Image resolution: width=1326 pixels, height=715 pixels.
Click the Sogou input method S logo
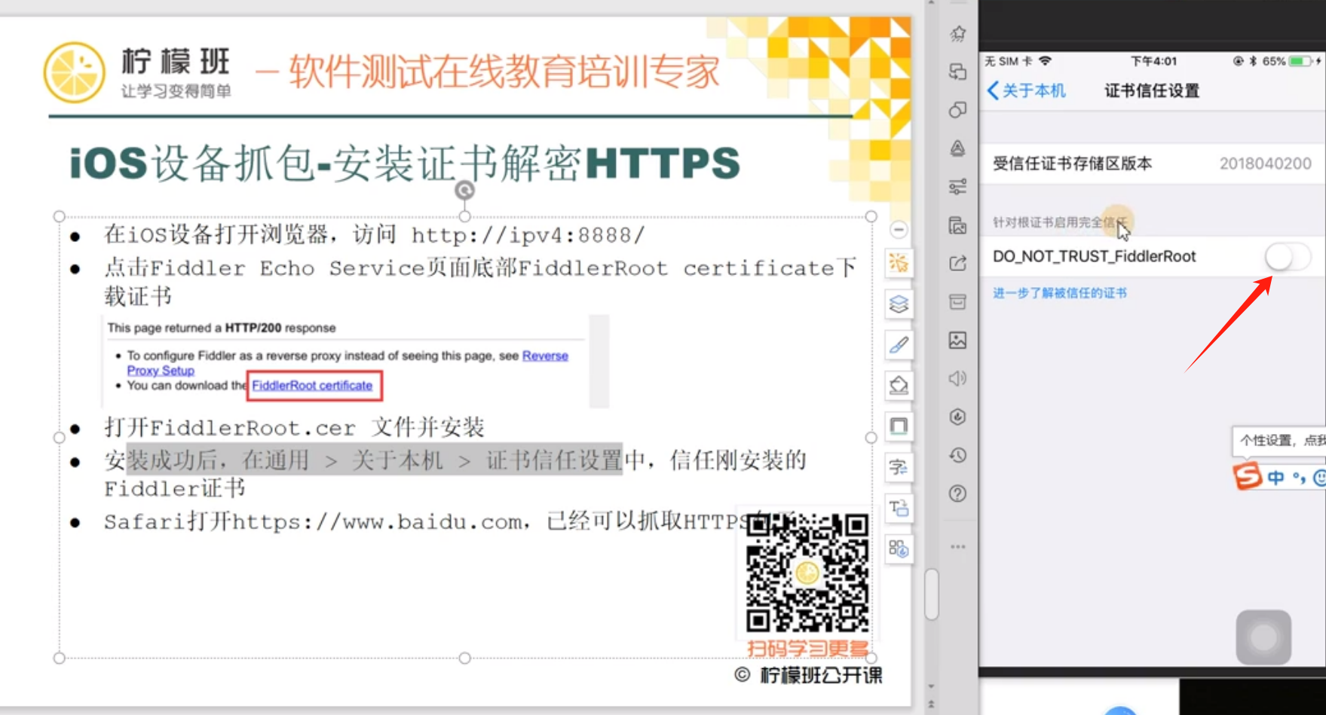pos(1247,476)
